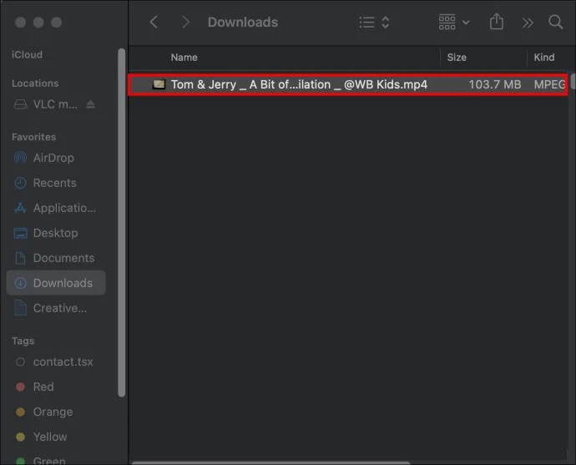Open Recents in the sidebar
The height and width of the screenshot is (465, 576).
pyautogui.click(x=55, y=183)
